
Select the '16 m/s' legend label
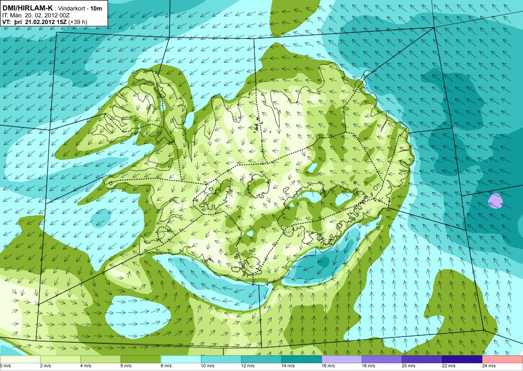point(328,366)
